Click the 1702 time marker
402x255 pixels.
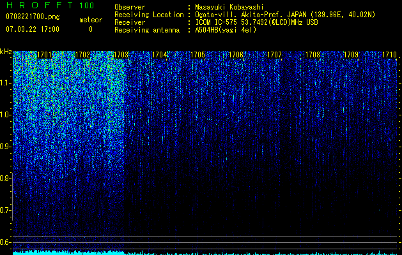pos(83,55)
